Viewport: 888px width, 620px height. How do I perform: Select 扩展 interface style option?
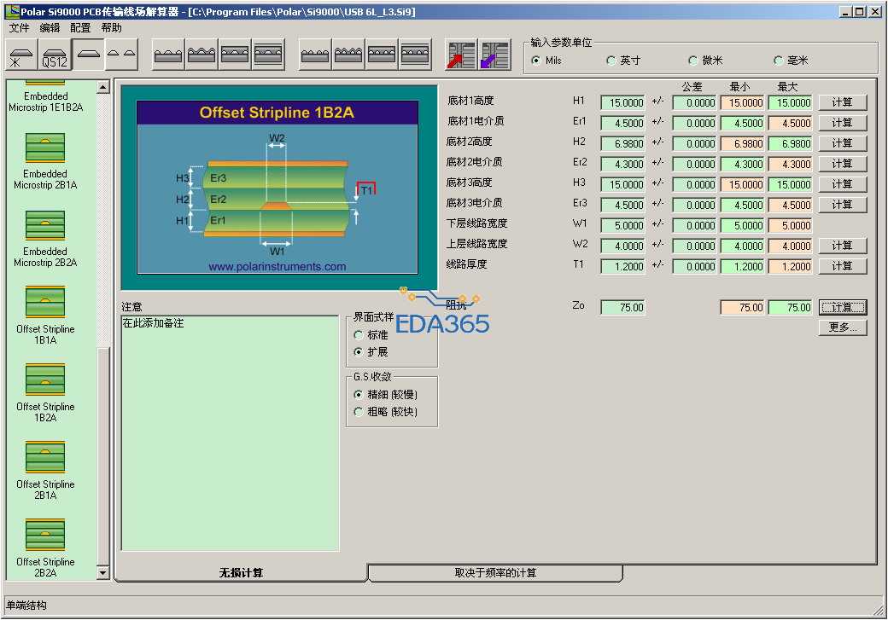pos(358,352)
